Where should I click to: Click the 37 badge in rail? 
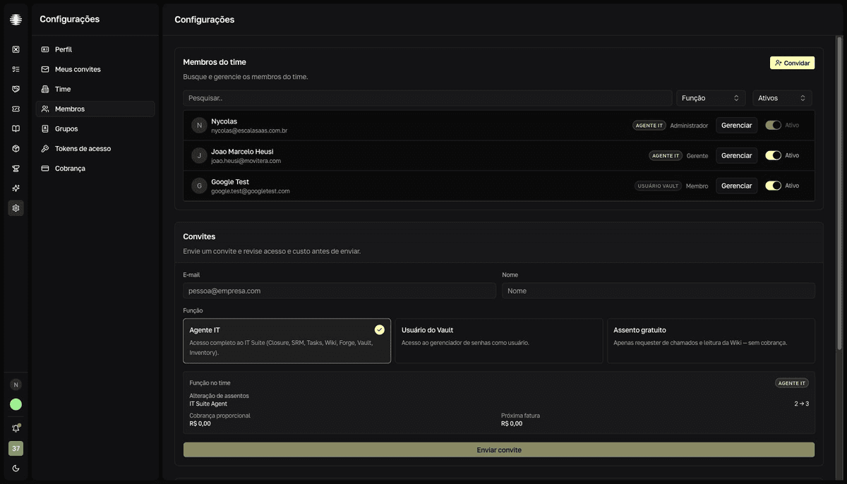pos(16,448)
